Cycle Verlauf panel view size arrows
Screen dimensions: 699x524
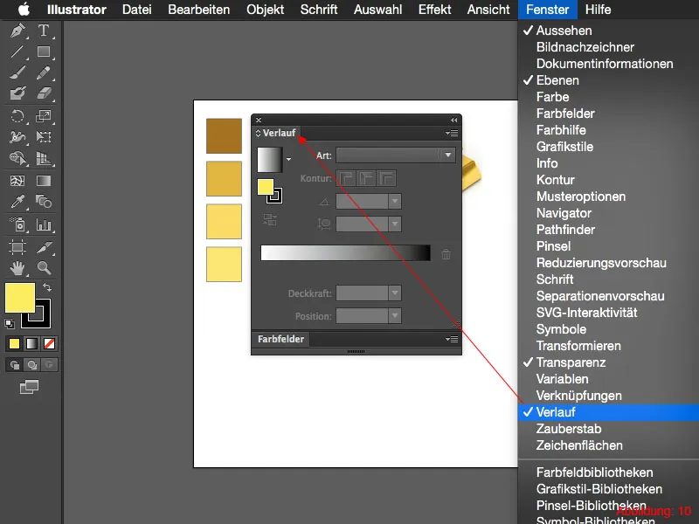point(258,133)
